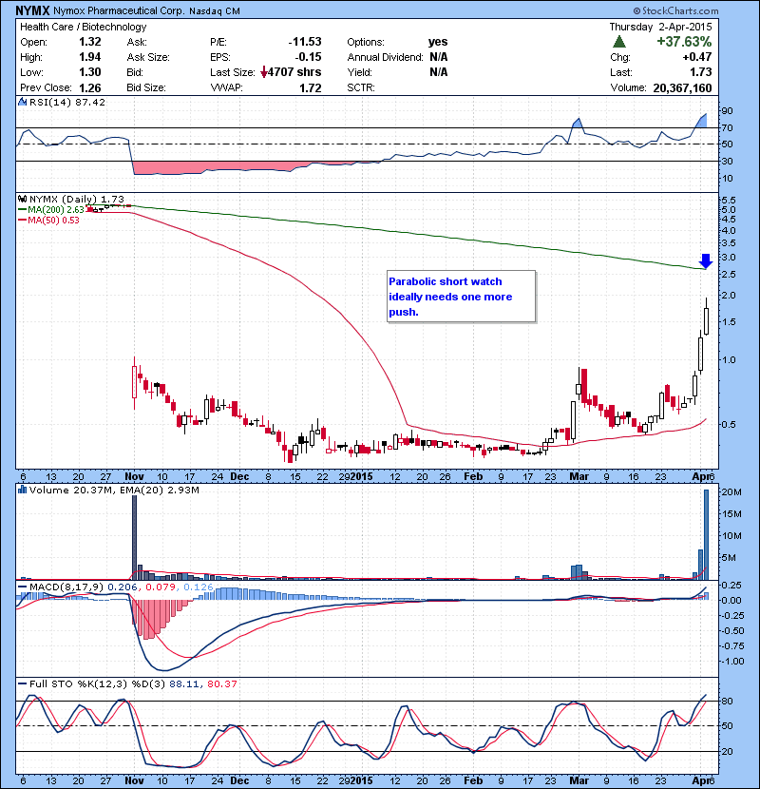Click the RSI indicator icon beside RSI(14)
Viewport: 760px width, 789px height.
(x=22, y=102)
